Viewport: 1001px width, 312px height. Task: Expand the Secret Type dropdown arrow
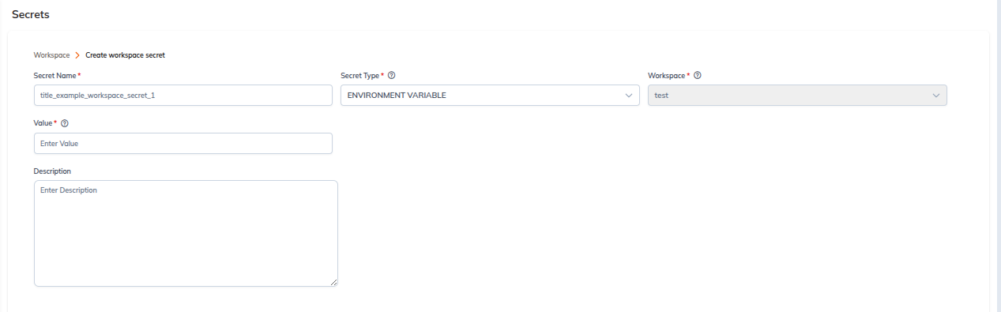(x=629, y=96)
